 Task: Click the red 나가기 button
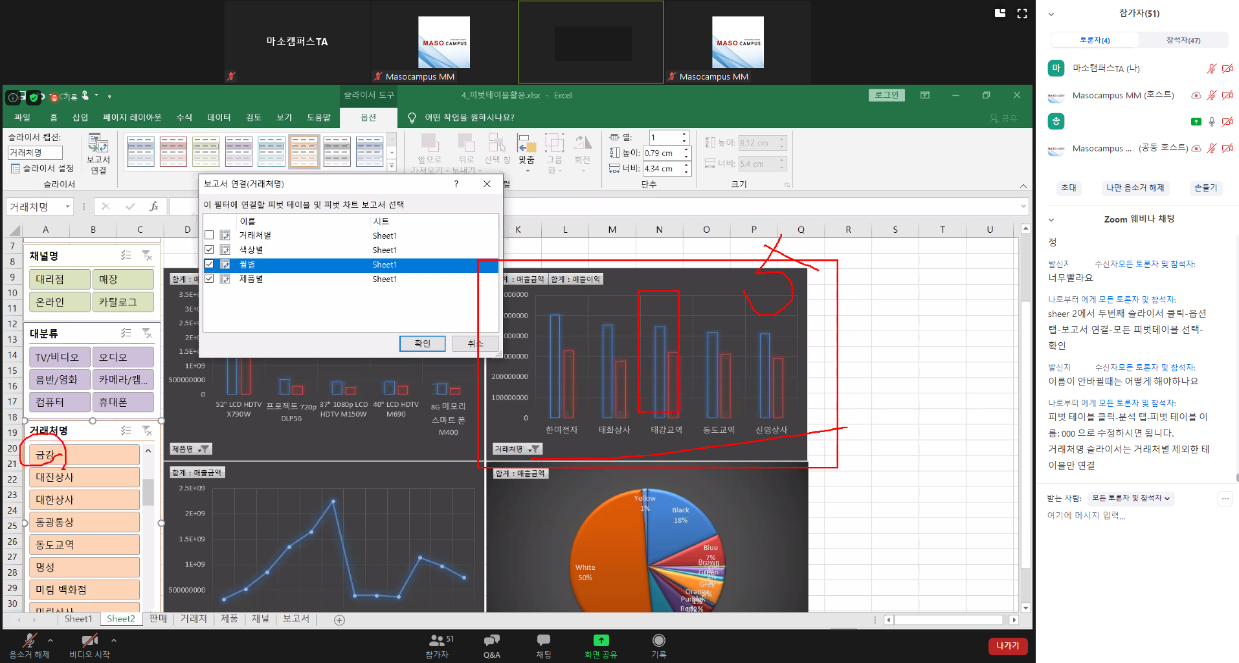tap(1007, 646)
